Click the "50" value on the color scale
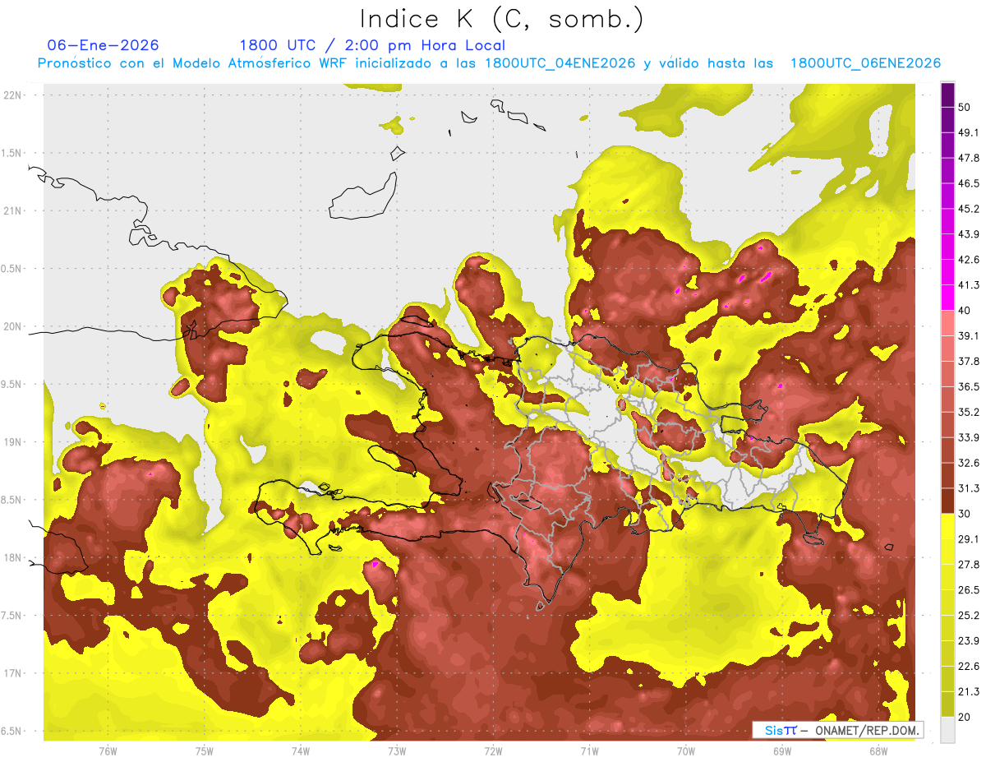The width and height of the screenshot is (986, 762). 965,107
